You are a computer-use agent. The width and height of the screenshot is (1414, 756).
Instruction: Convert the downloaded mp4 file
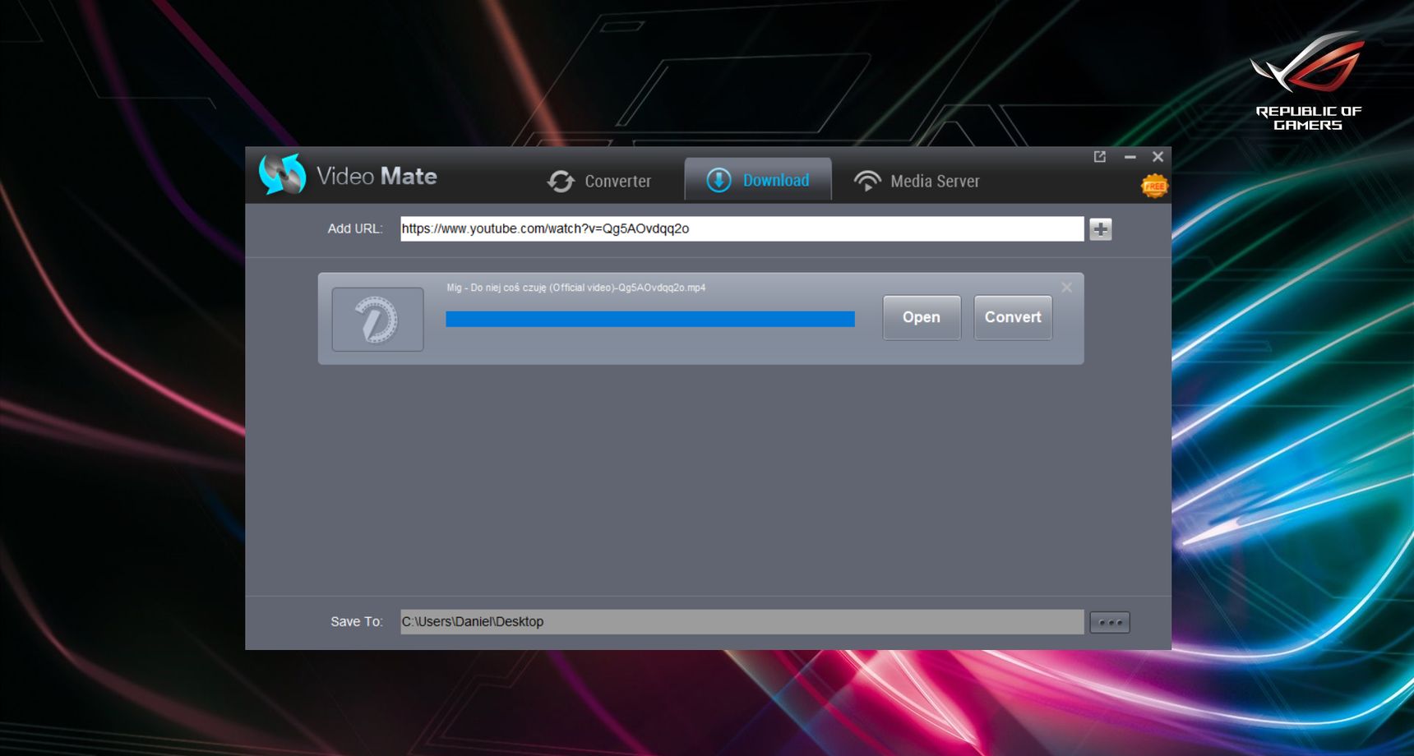coord(1013,317)
